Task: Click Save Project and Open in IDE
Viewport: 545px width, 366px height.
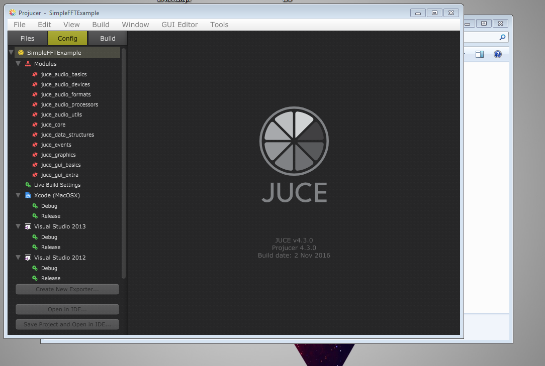Action: pyautogui.click(x=67, y=324)
